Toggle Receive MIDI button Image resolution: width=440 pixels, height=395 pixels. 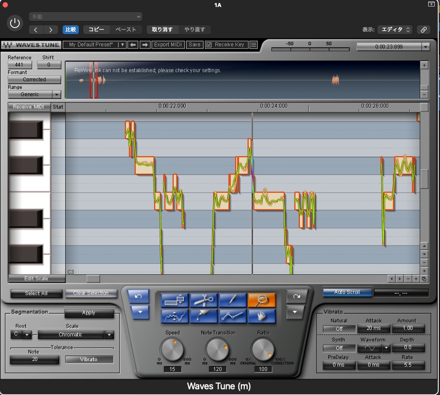tap(29, 107)
